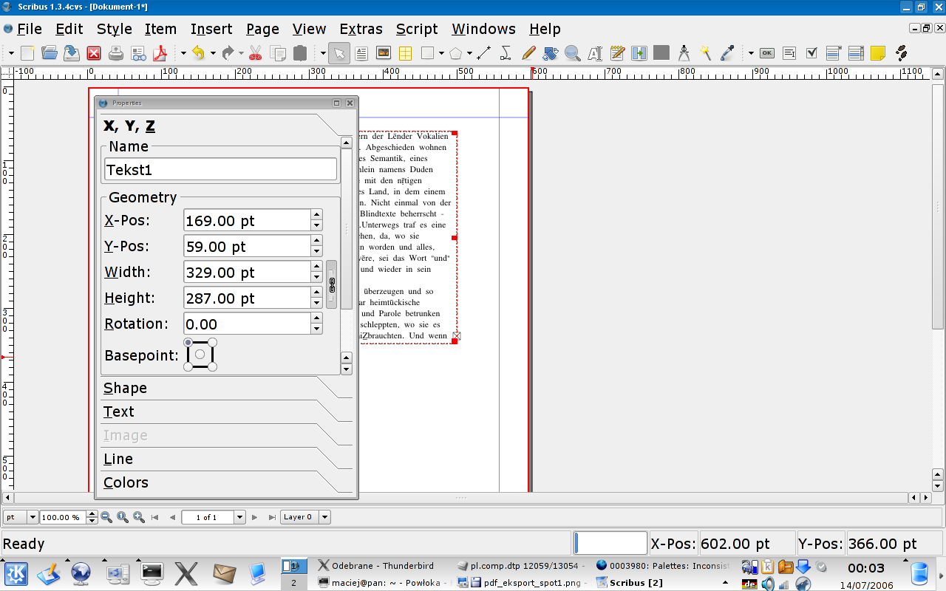Open the pt units dropdown
Image resolution: width=946 pixels, height=591 pixels.
tap(32, 517)
